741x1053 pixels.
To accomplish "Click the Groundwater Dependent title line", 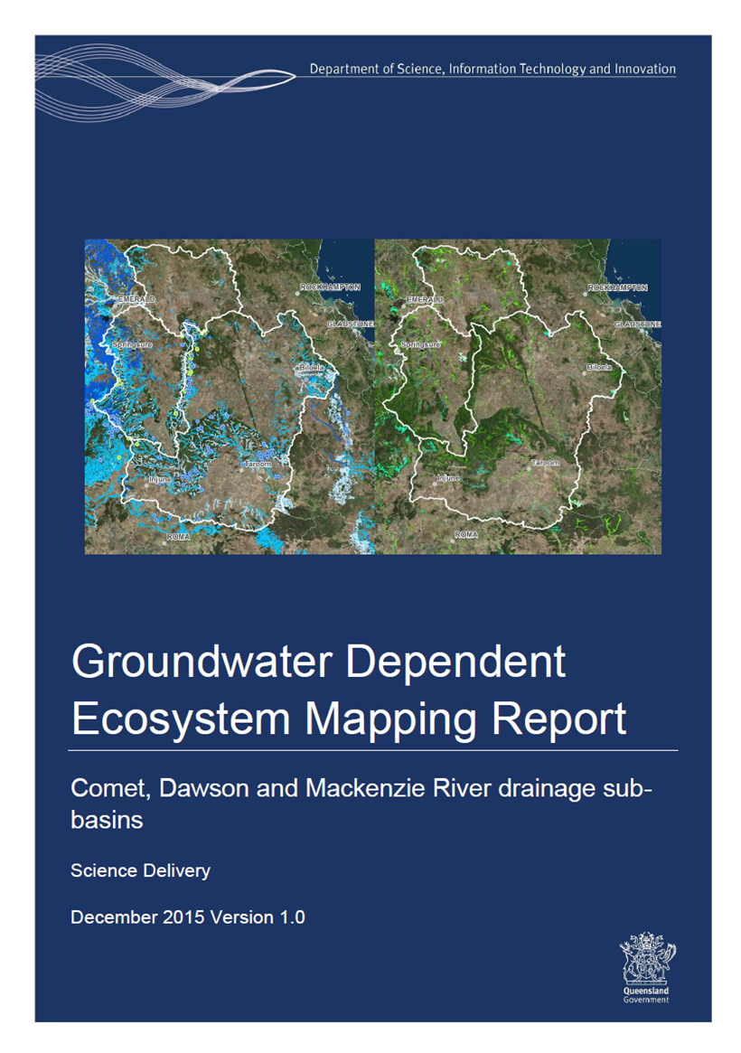I will (318, 663).
